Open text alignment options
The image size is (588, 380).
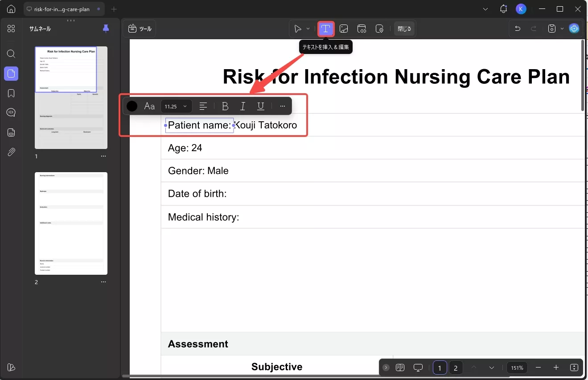[203, 106]
